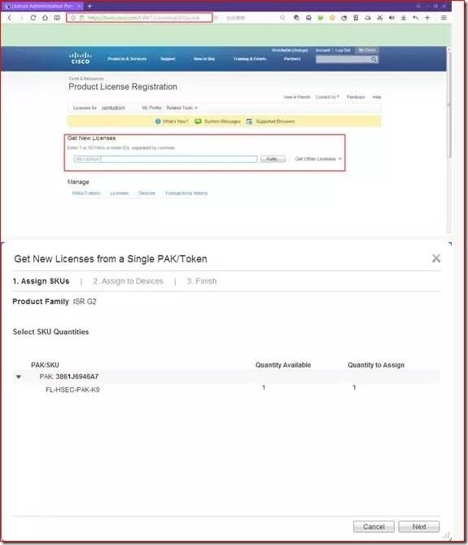Viewport: 468px width, 545px height.
Task: Click the Quantity to Assign value 1
Action: click(x=354, y=387)
